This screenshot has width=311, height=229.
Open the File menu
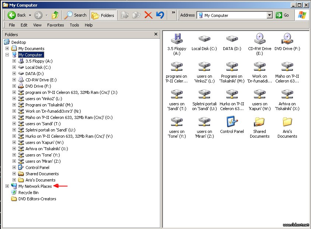pyautogui.click(x=12, y=25)
